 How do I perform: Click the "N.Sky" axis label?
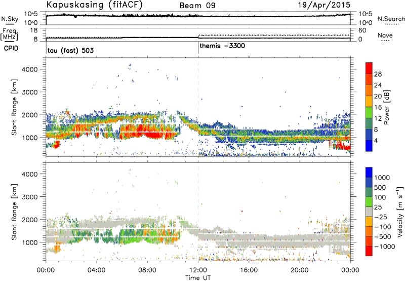point(10,19)
